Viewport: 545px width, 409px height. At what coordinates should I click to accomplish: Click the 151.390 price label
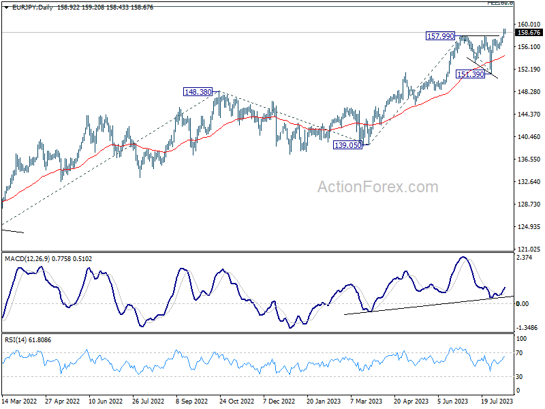(470, 74)
